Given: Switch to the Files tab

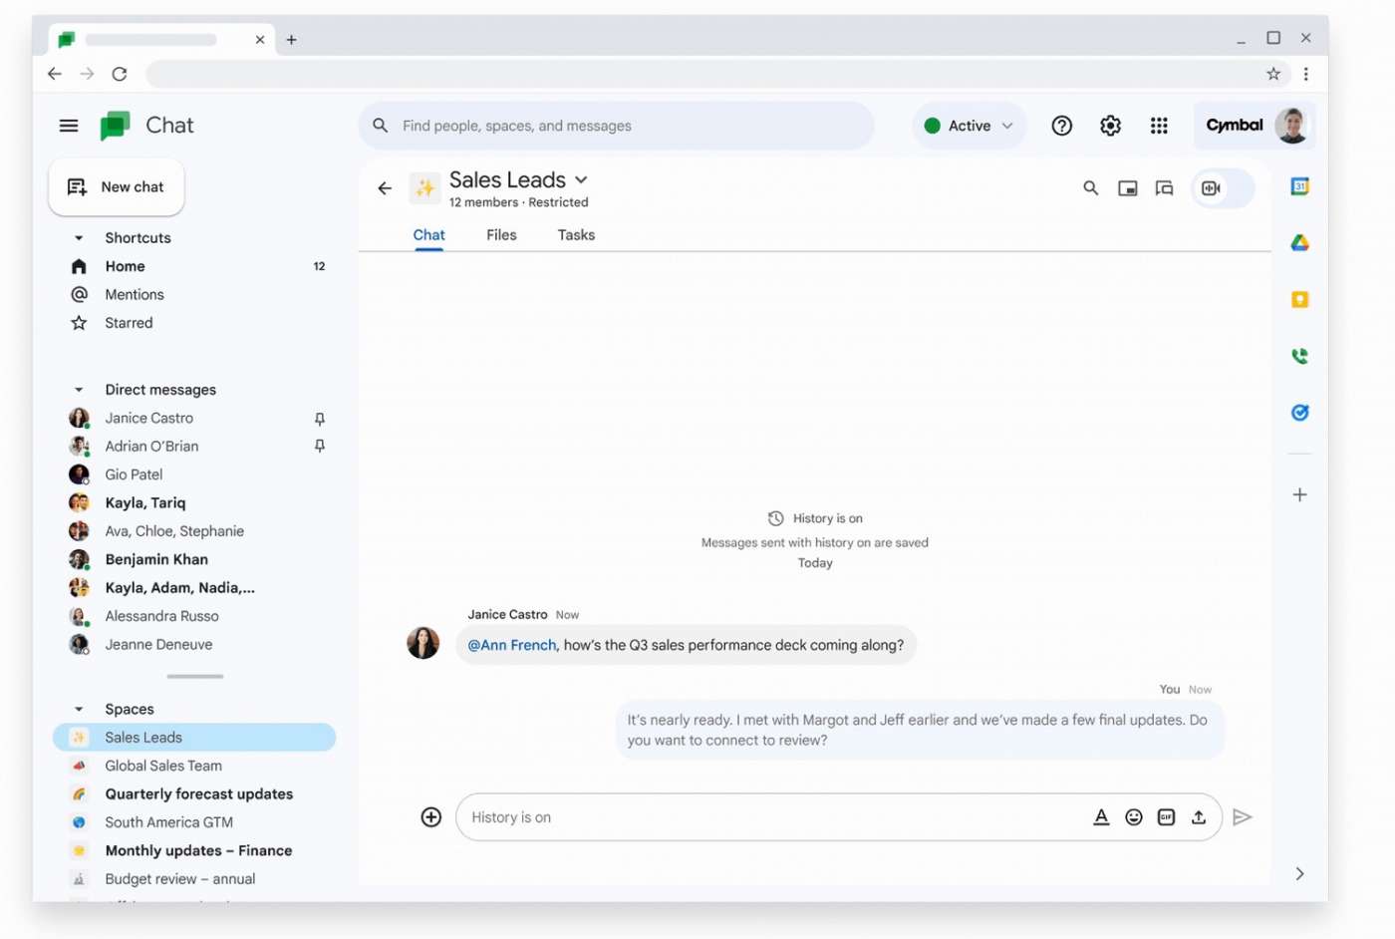Looking at the screenshot, I should (x=502, y=235).
